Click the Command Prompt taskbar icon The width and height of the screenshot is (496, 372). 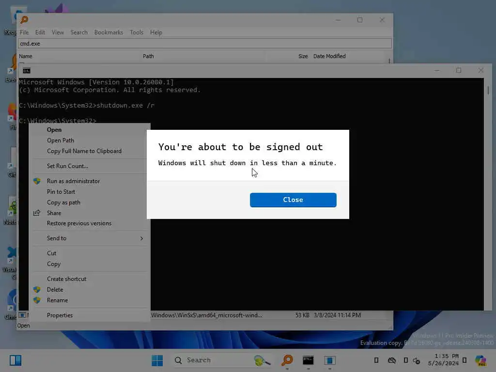(308, 360)
